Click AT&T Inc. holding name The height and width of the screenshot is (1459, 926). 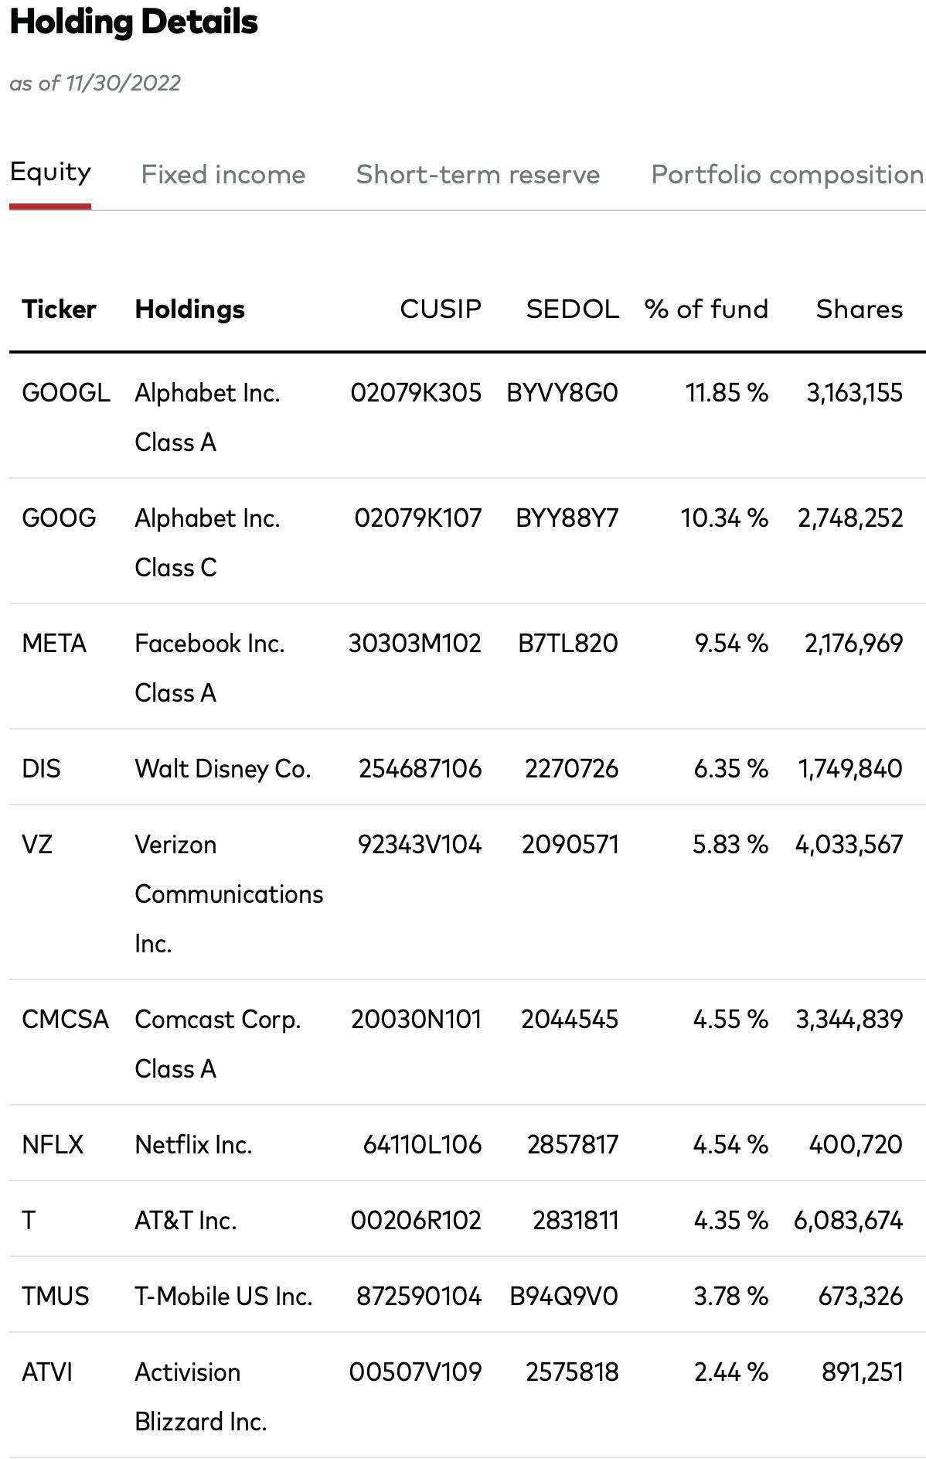pyautogui.click(x=186, y=1220)
